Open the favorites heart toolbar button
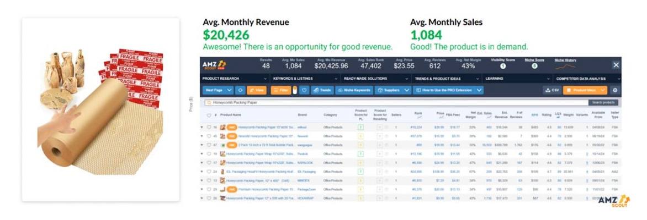 pos(304,90)
